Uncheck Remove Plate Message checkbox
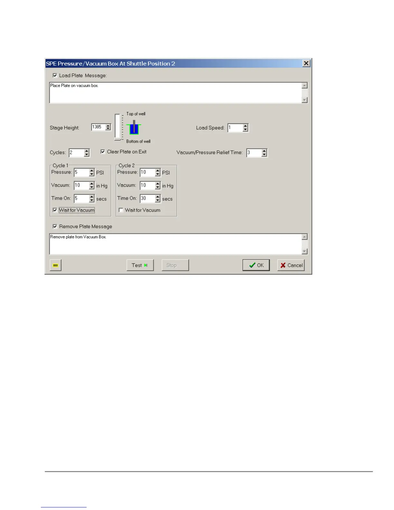This screenshot has height=510, width=394. point(55,226)
